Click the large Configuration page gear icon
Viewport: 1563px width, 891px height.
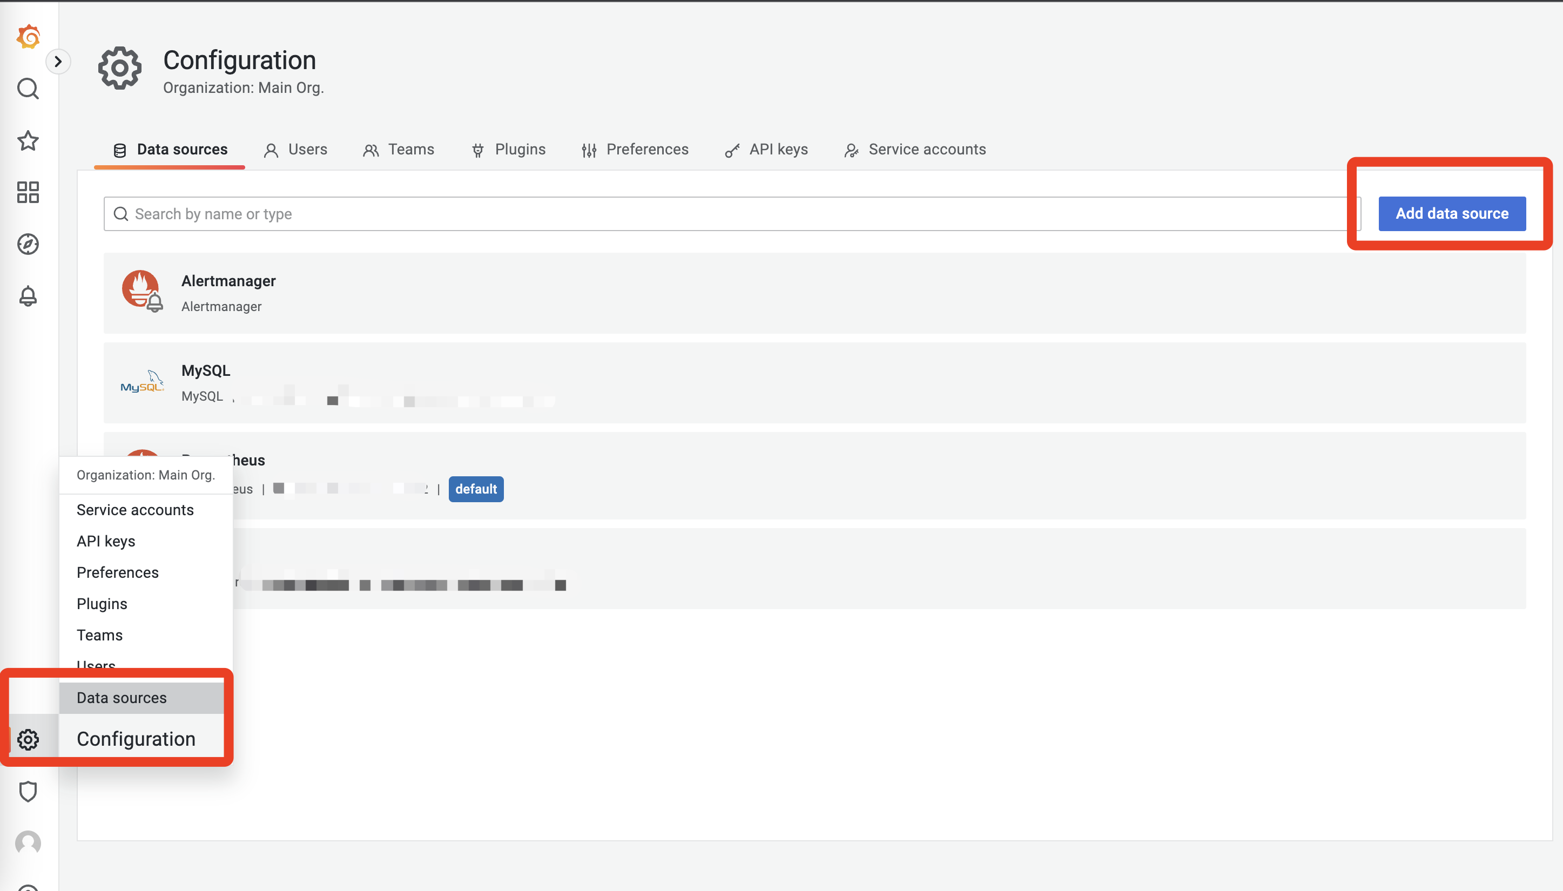(120, 68)
